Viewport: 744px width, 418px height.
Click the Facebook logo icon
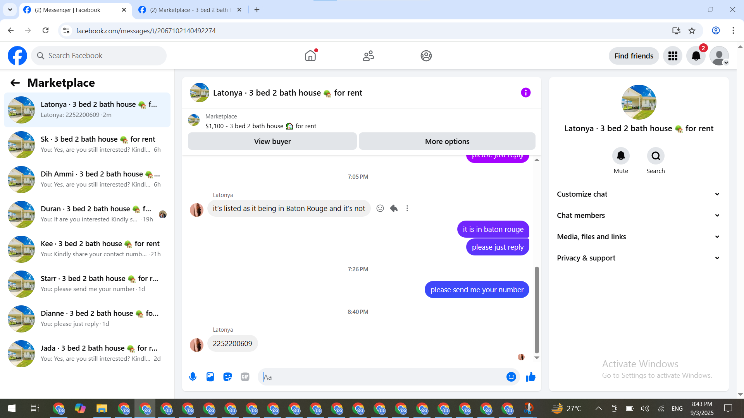coord(17,56)
